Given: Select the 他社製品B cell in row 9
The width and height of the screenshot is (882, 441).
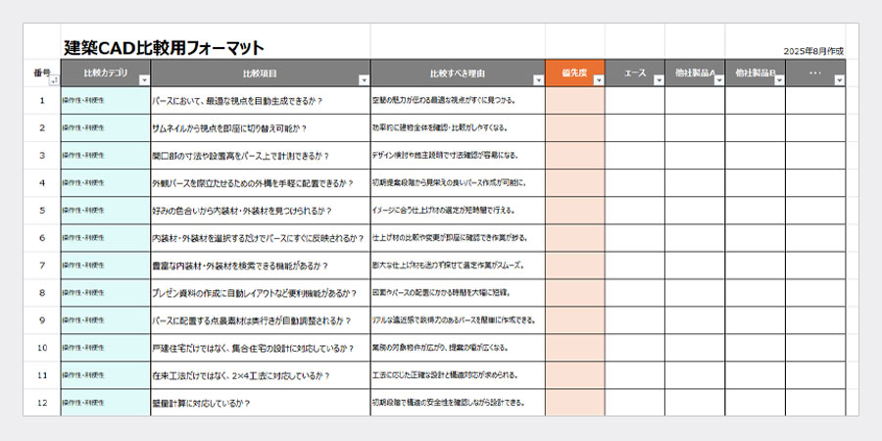Looking at the screenshot, I should [x=755, y=320].
